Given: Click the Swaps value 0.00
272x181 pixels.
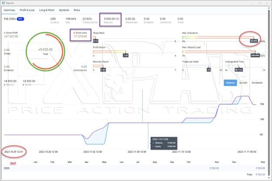Looking at the screenshot, I should coord(7,50).
